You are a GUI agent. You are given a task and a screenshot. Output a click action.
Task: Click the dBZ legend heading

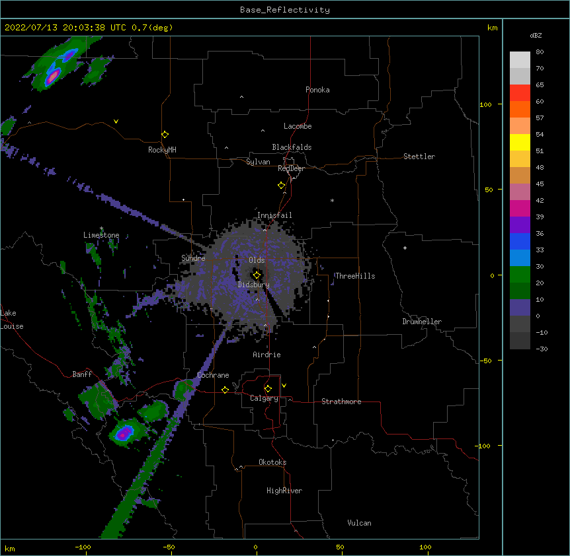(536, 35)
